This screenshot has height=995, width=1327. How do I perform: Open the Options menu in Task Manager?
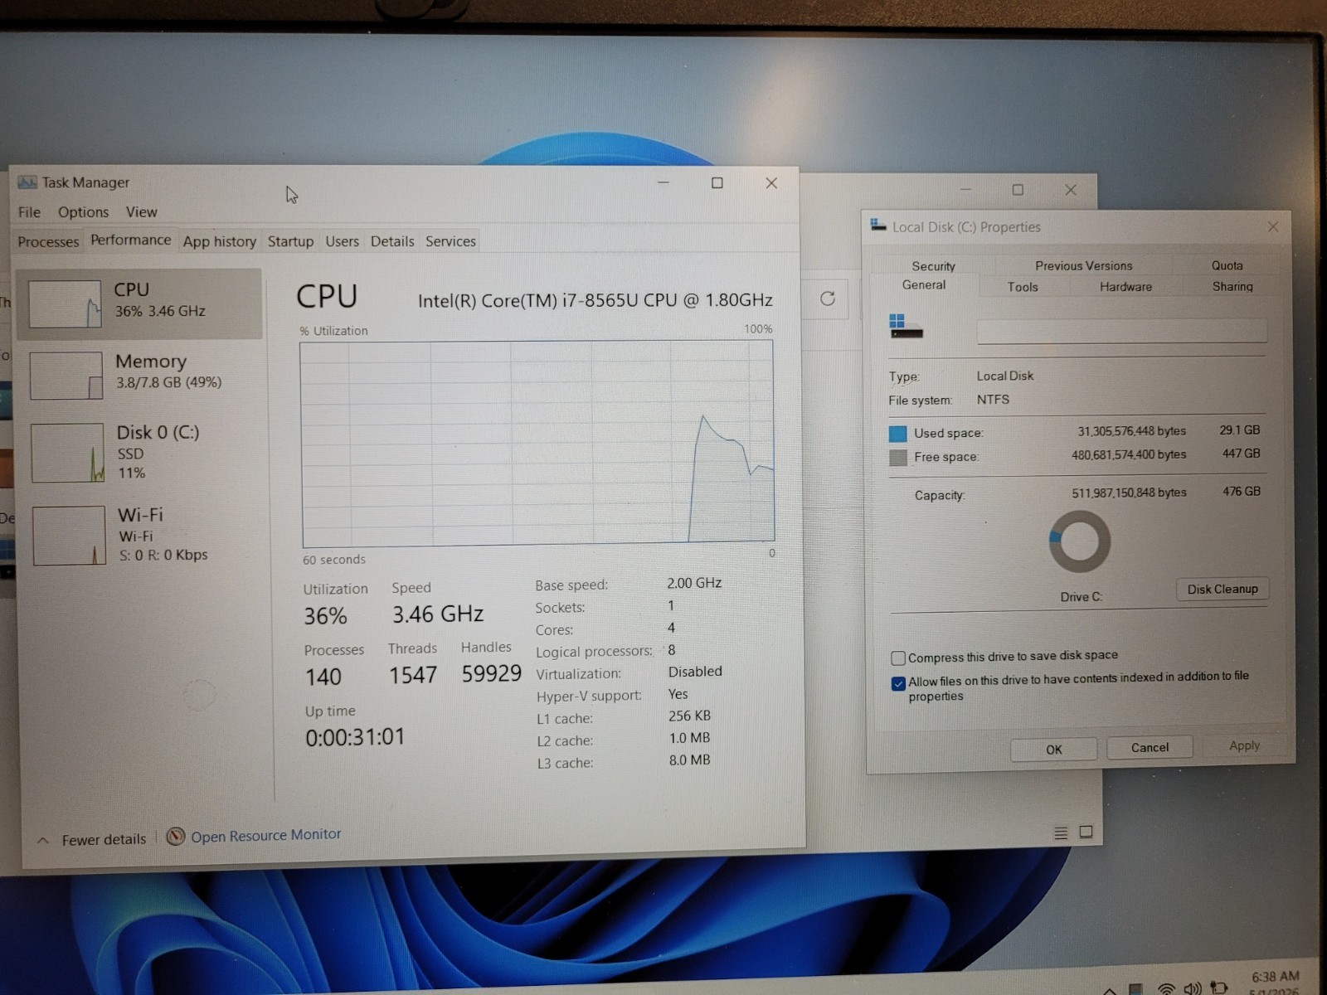pos(83,212)
